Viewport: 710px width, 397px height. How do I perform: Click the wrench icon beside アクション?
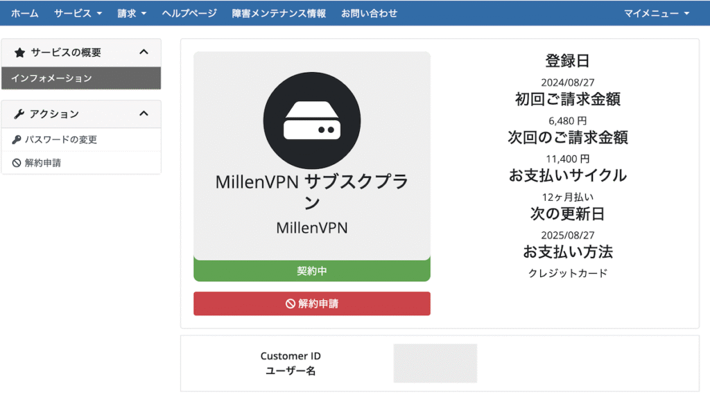click(x=19, y=114)
